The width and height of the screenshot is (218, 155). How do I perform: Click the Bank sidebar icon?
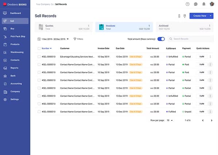click(5, 76)
